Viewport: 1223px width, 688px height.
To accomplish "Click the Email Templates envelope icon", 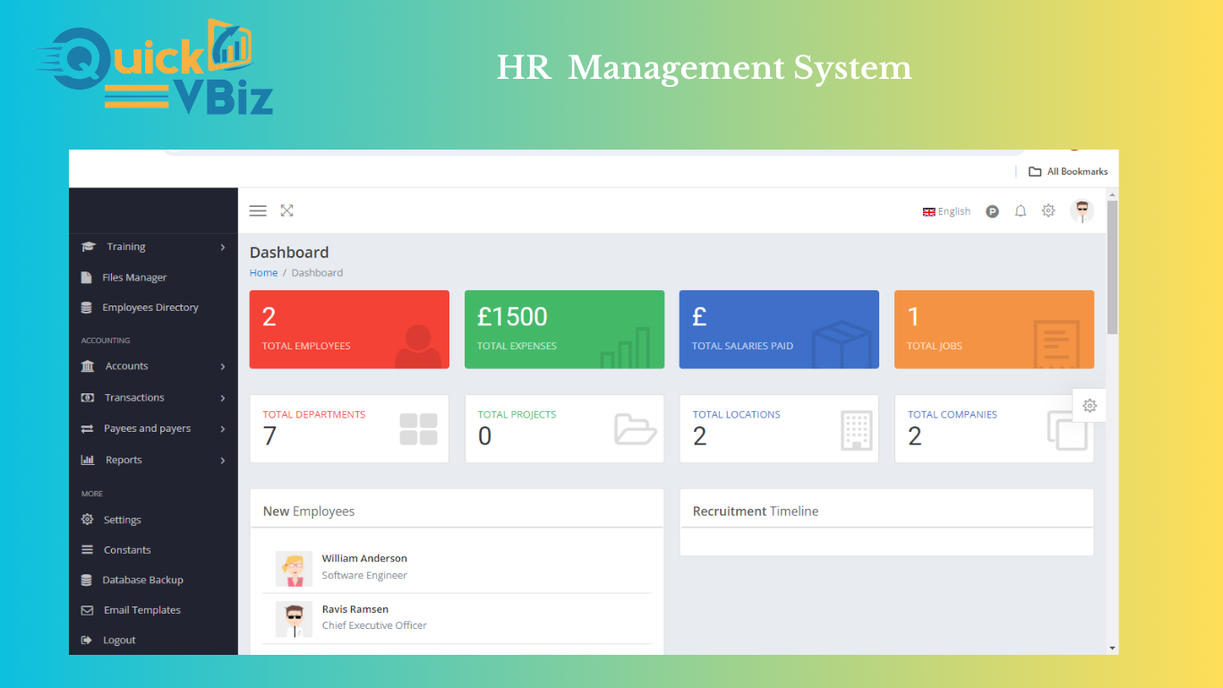I will (87, 610).
